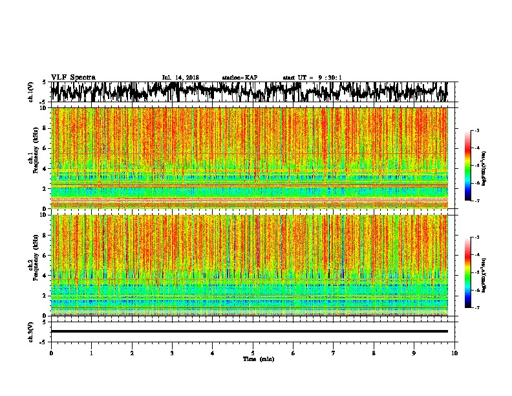The width and height of the screenshot is (512, 396).
Task: Click time axis tick label "5"
Action: coord(253,353)
